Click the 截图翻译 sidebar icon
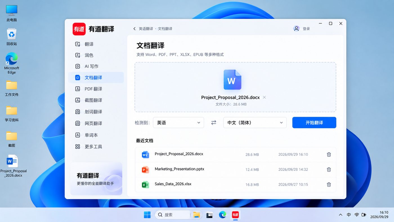 tap(78, 100)
